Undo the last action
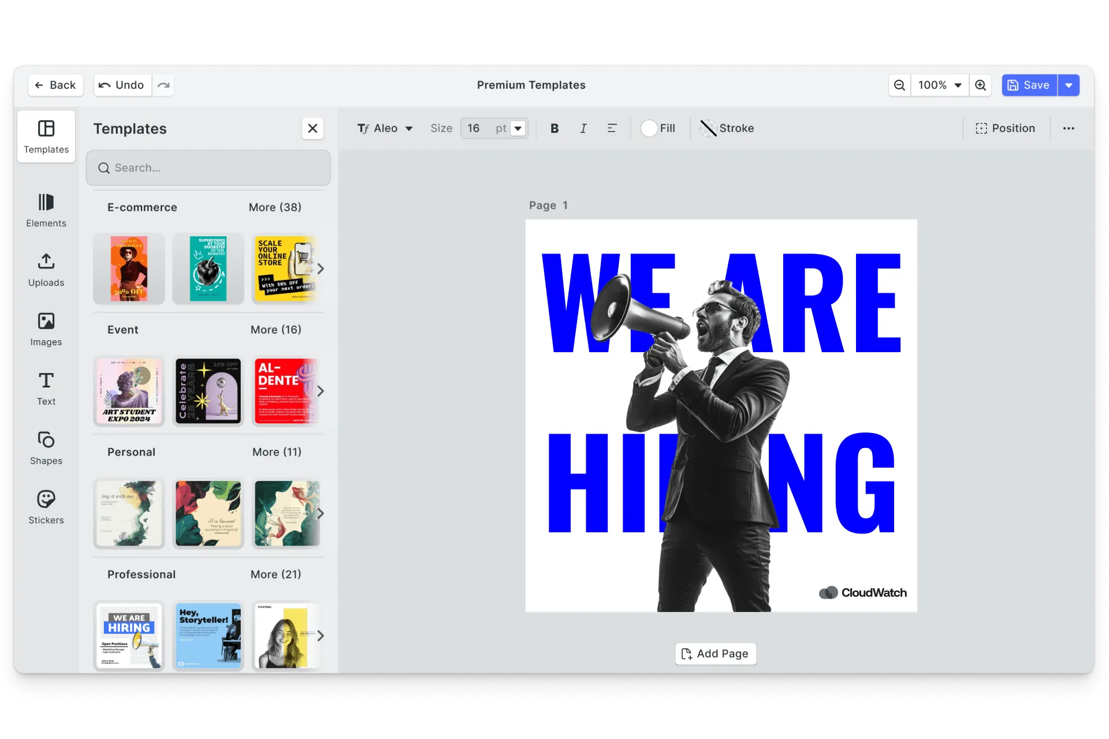The width and height of the screenshot is (1109, 739). (x=122, y=85)
